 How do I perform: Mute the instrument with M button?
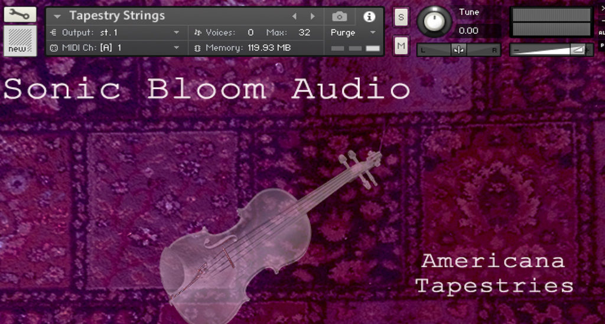[401, 46]
